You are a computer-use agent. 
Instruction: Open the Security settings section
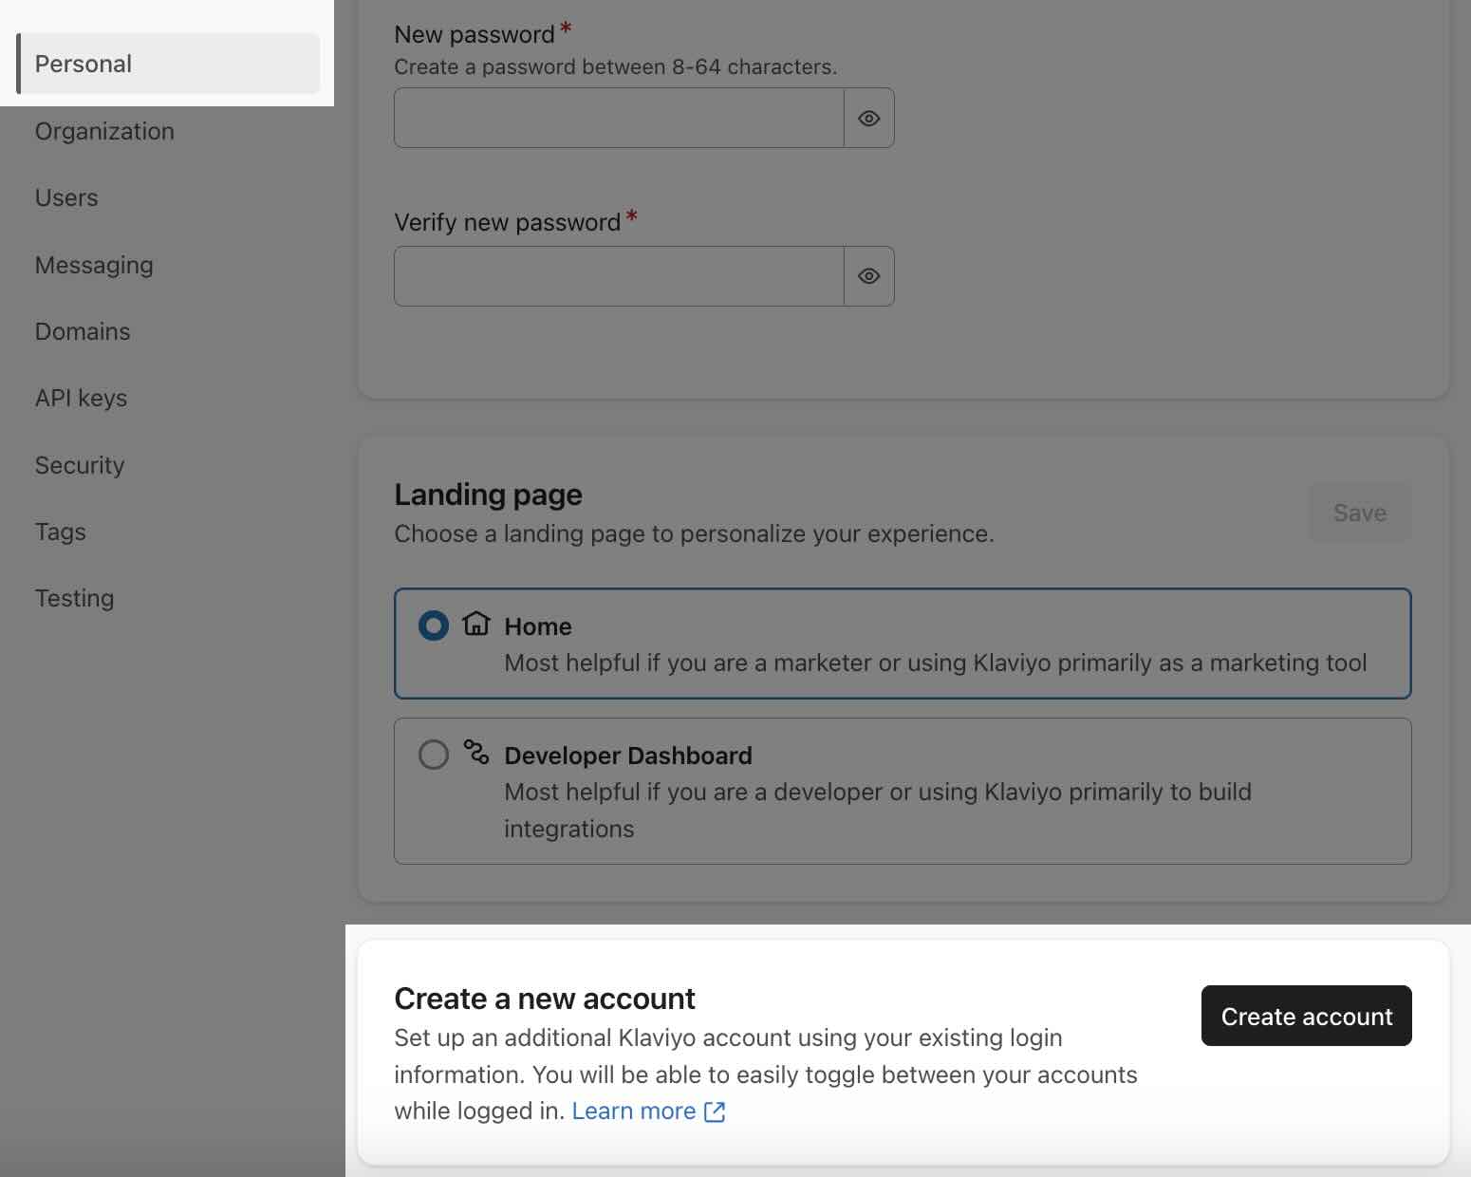tap(79, 465)
